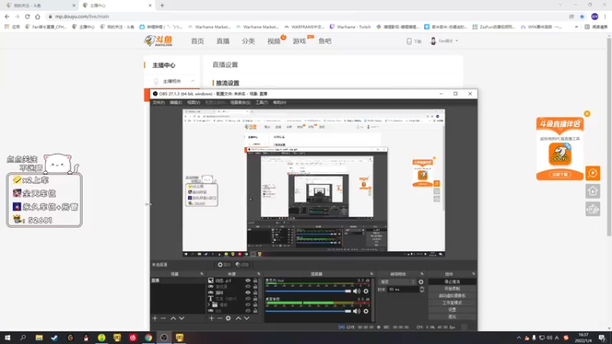
Task: Click 停止推流 button in OBS controls
Action: [452, 281]
